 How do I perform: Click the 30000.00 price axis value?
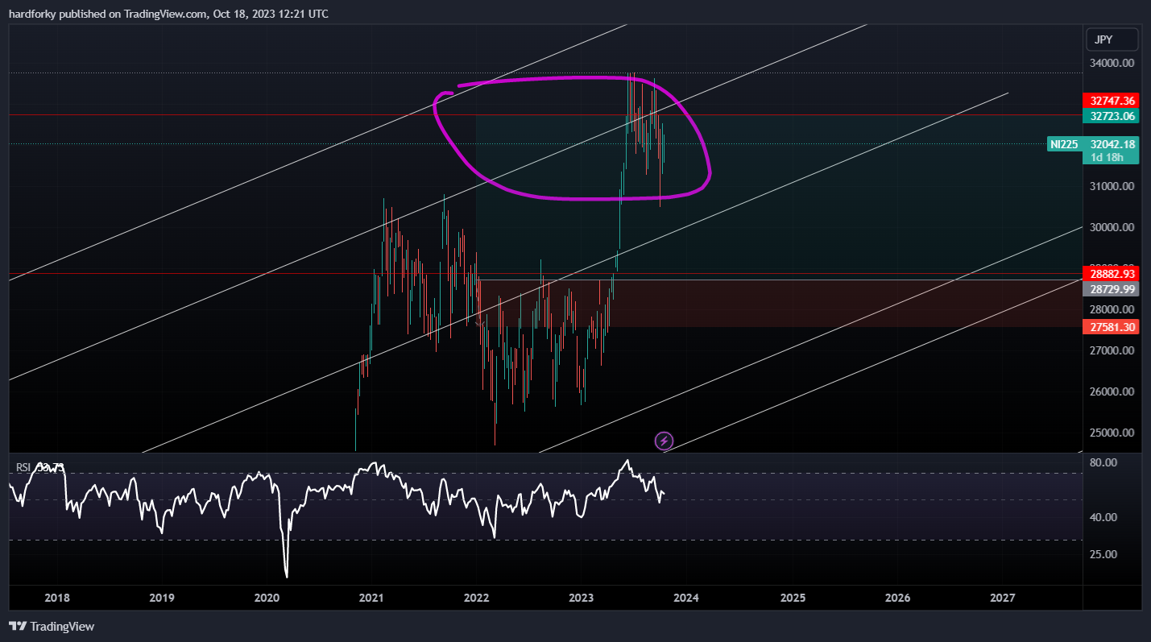pyautogui.click(x=1112, y=227)
